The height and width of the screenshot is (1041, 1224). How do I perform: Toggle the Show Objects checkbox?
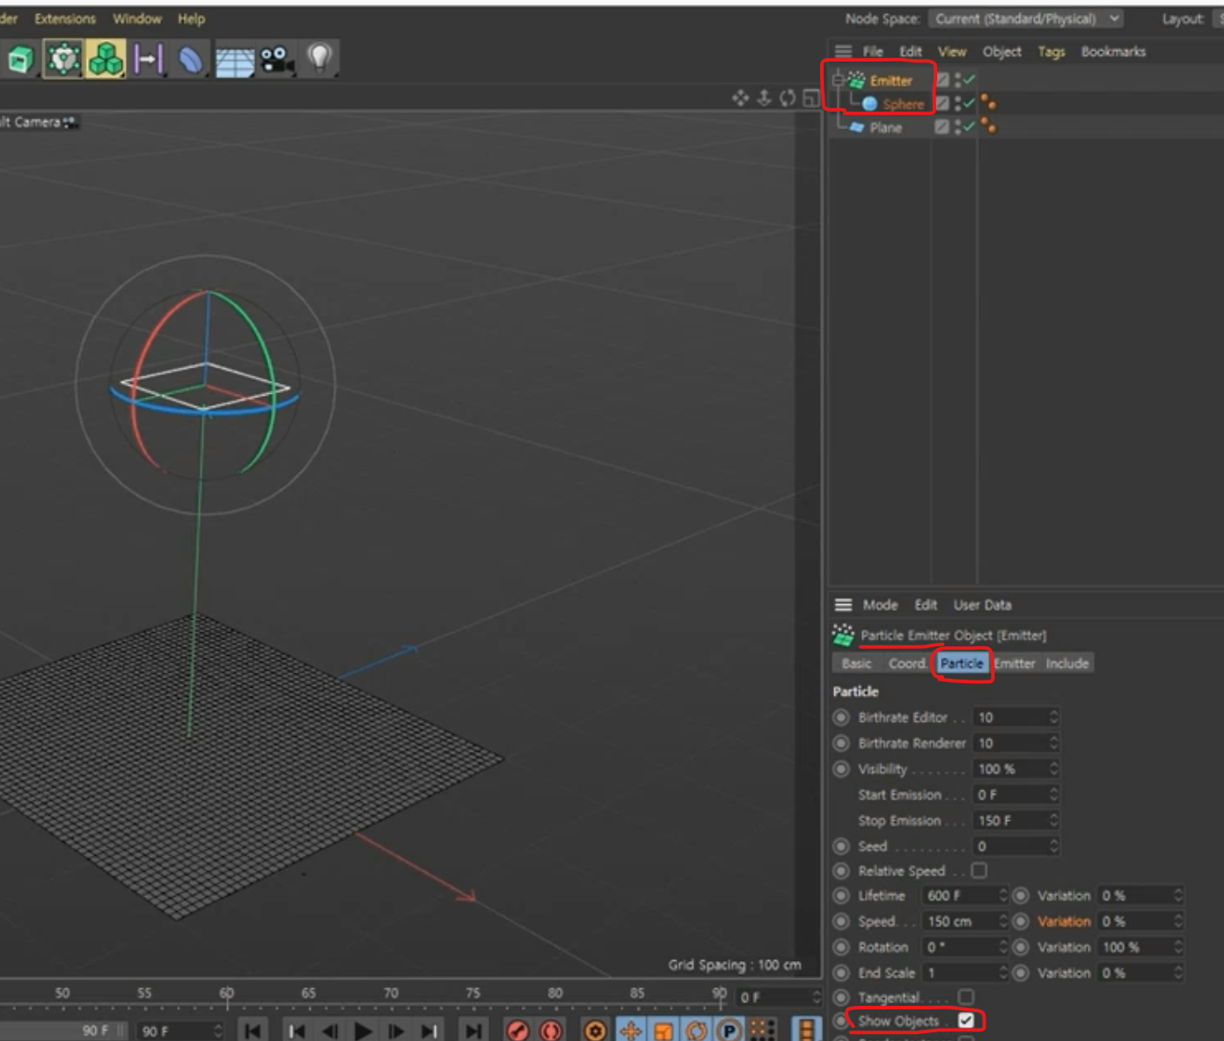[966, 1021]
